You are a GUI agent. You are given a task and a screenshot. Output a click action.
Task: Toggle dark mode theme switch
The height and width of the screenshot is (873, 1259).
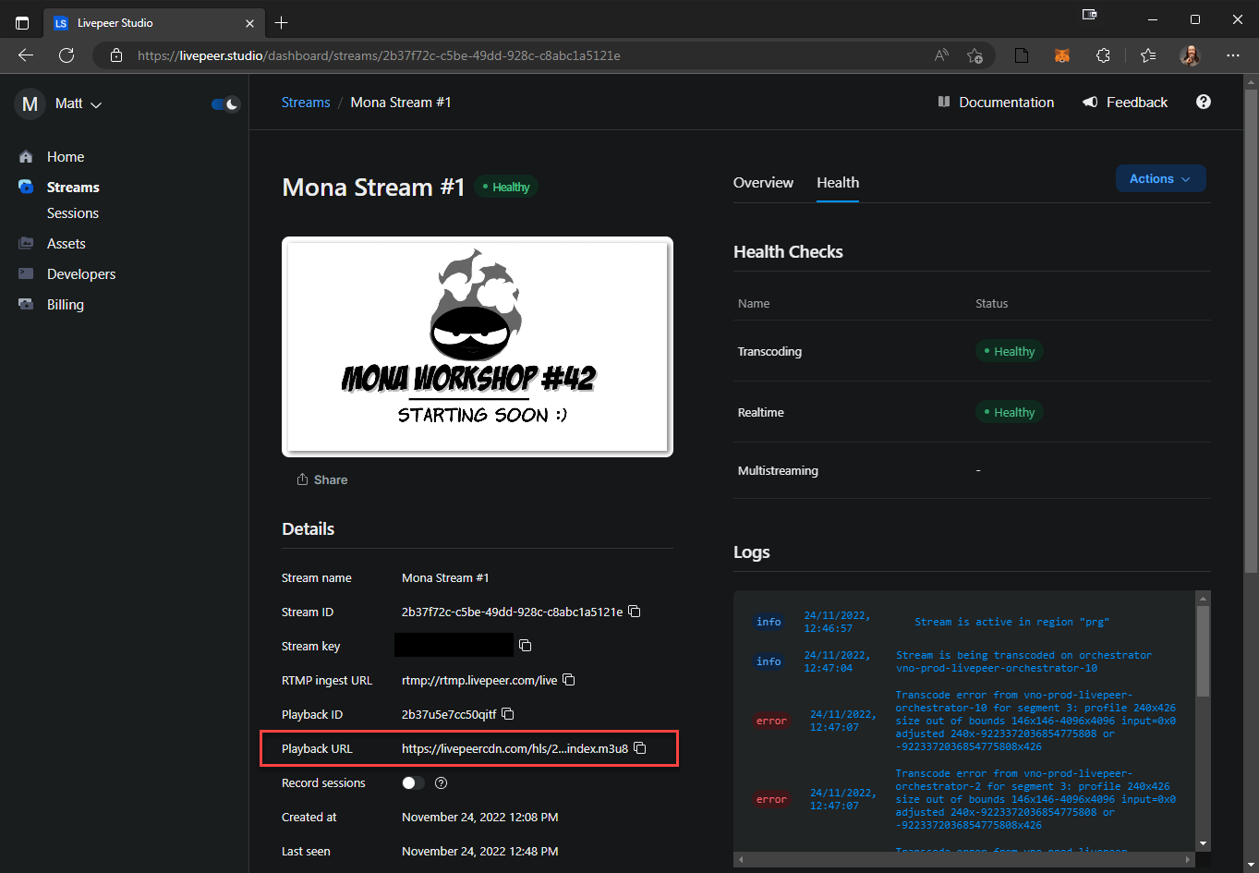[225, 104]
